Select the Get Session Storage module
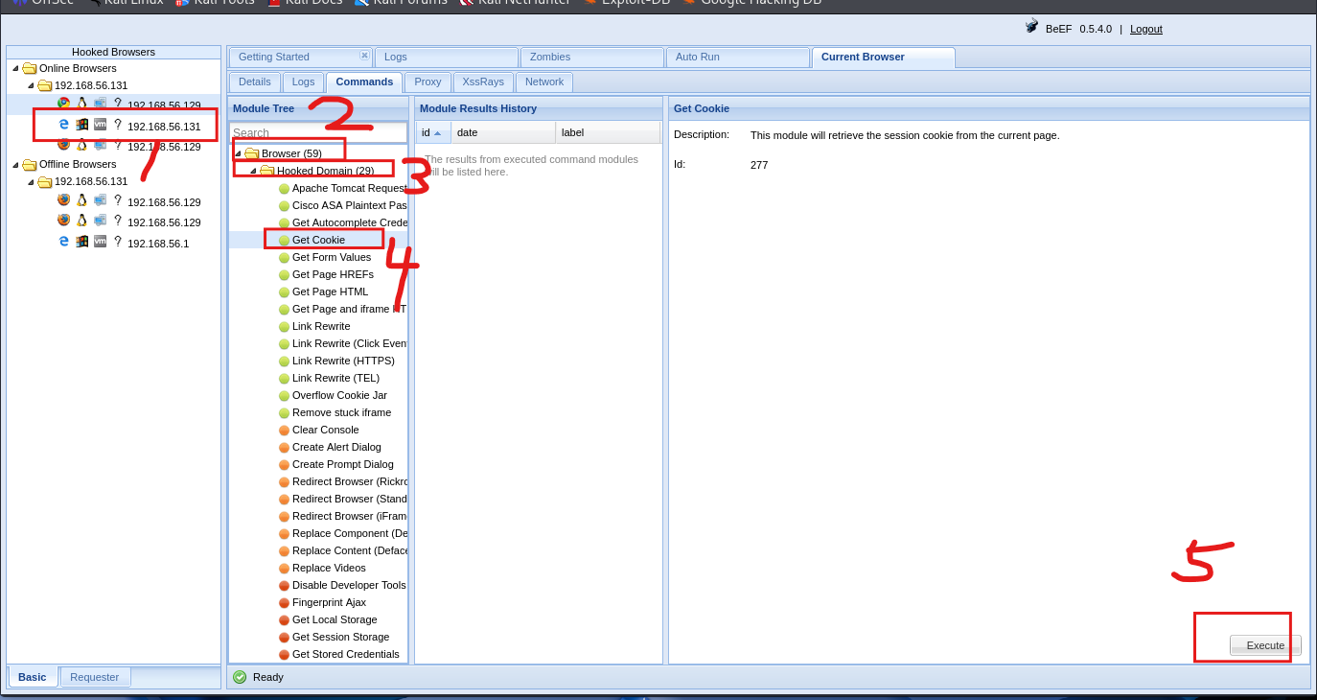1317x700 pixels. pyautogui.click(x=340, y=637)
